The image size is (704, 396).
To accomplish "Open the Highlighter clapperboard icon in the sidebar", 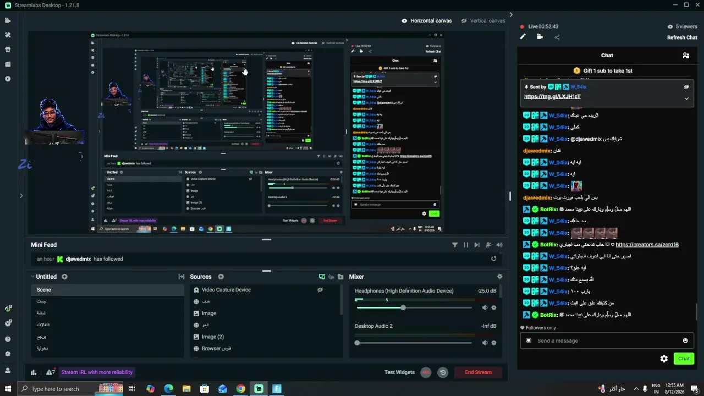I will pos(8,64).
